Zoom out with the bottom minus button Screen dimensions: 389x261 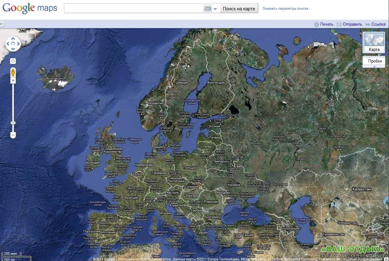[13, 135]
